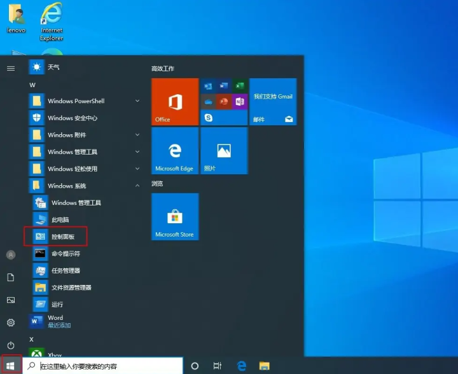
Task: Launch the Microsoft Edge tile
Action: (175, 151)
